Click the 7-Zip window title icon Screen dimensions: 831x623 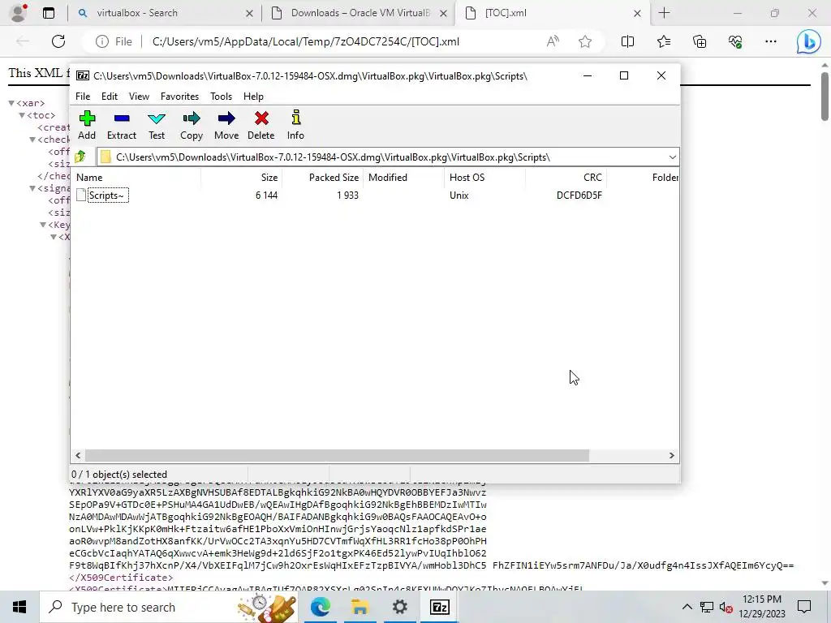[83, 75]
